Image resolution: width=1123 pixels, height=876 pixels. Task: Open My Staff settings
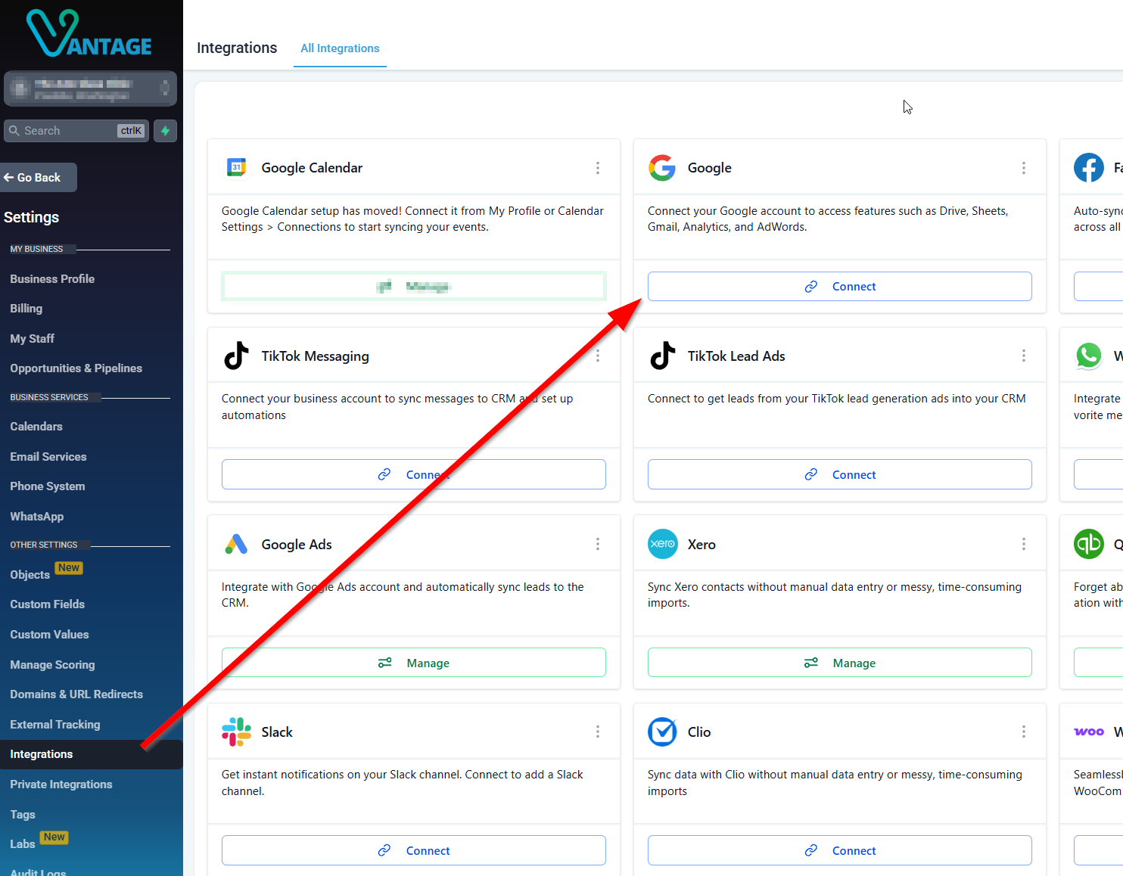tap(32, 339)
